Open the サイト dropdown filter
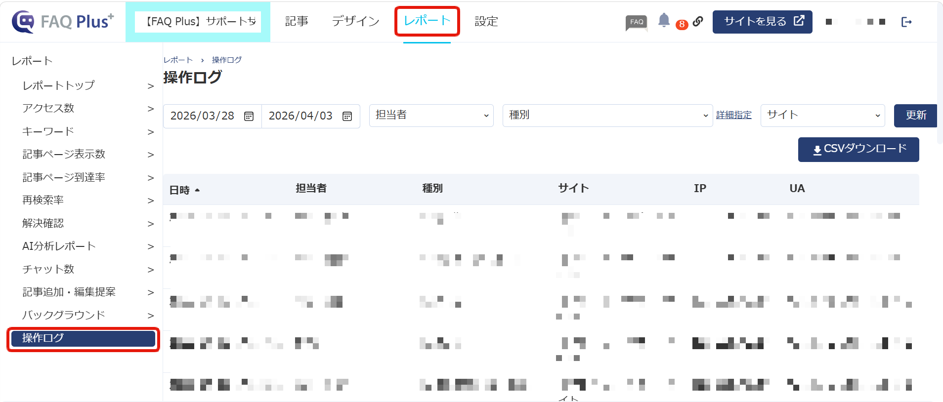The height and width of the screenshot is (402, 943). click(822, 115)
